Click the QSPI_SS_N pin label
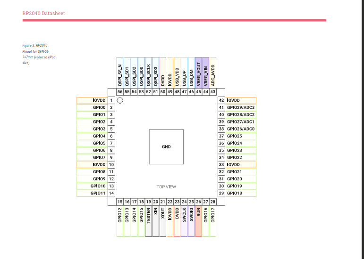The width and height of the screenshot is (364, 259). pos(120,73)
